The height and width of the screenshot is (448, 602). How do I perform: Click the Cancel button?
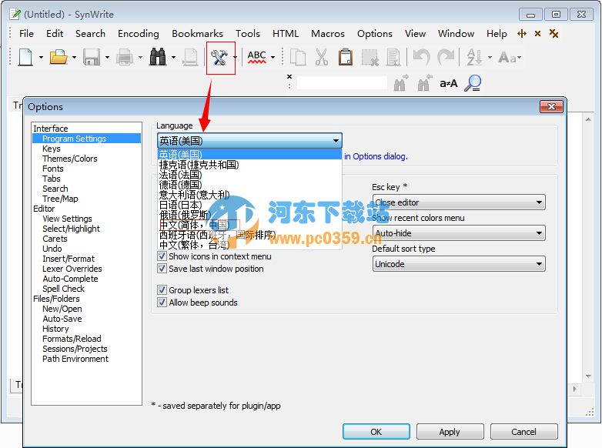(523, 432)
